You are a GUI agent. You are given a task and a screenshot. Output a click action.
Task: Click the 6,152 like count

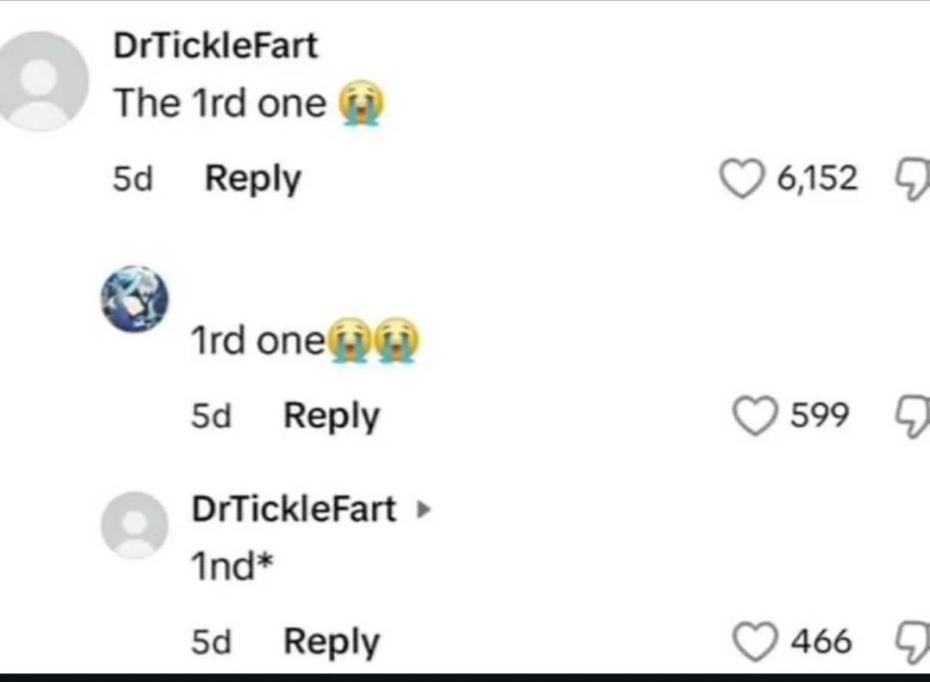tap(816, 180)
